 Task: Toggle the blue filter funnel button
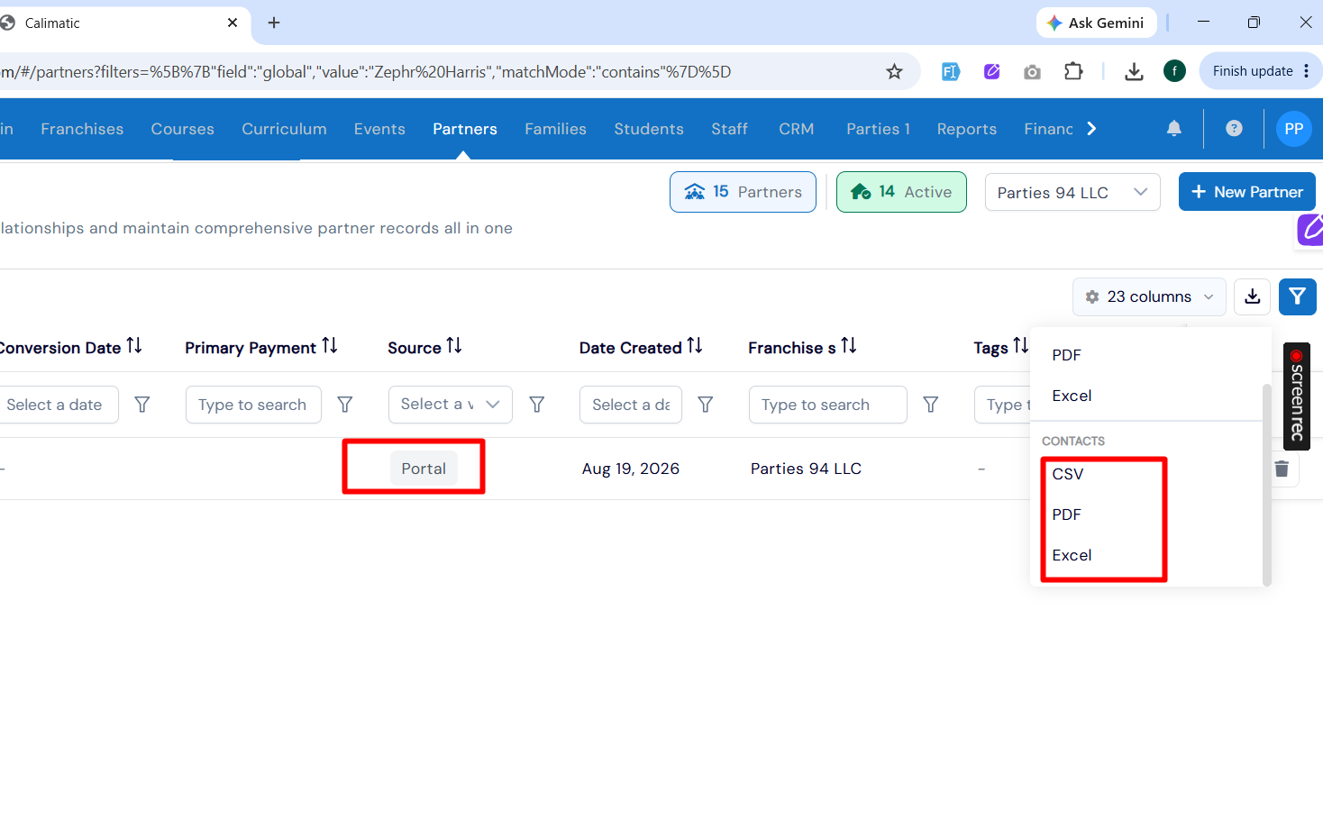[1298, 296]
